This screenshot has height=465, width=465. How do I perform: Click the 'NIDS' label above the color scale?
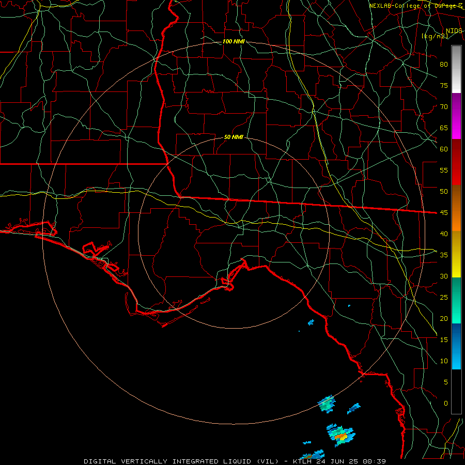[x=454, y=31]
